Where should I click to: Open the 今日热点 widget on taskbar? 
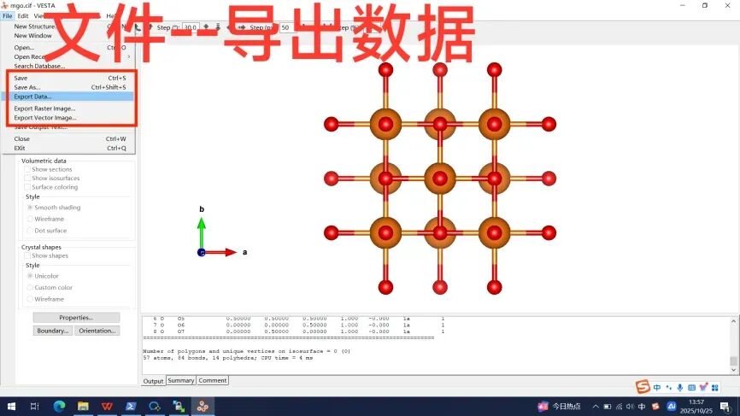point(560,406)
